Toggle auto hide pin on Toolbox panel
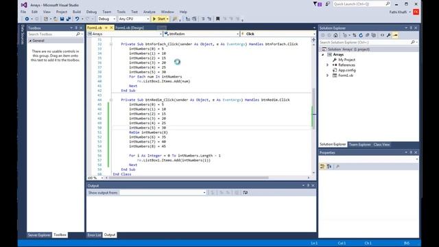Viewport: 439px width, 247px height. pyautogui.click(x=76, y=28)
